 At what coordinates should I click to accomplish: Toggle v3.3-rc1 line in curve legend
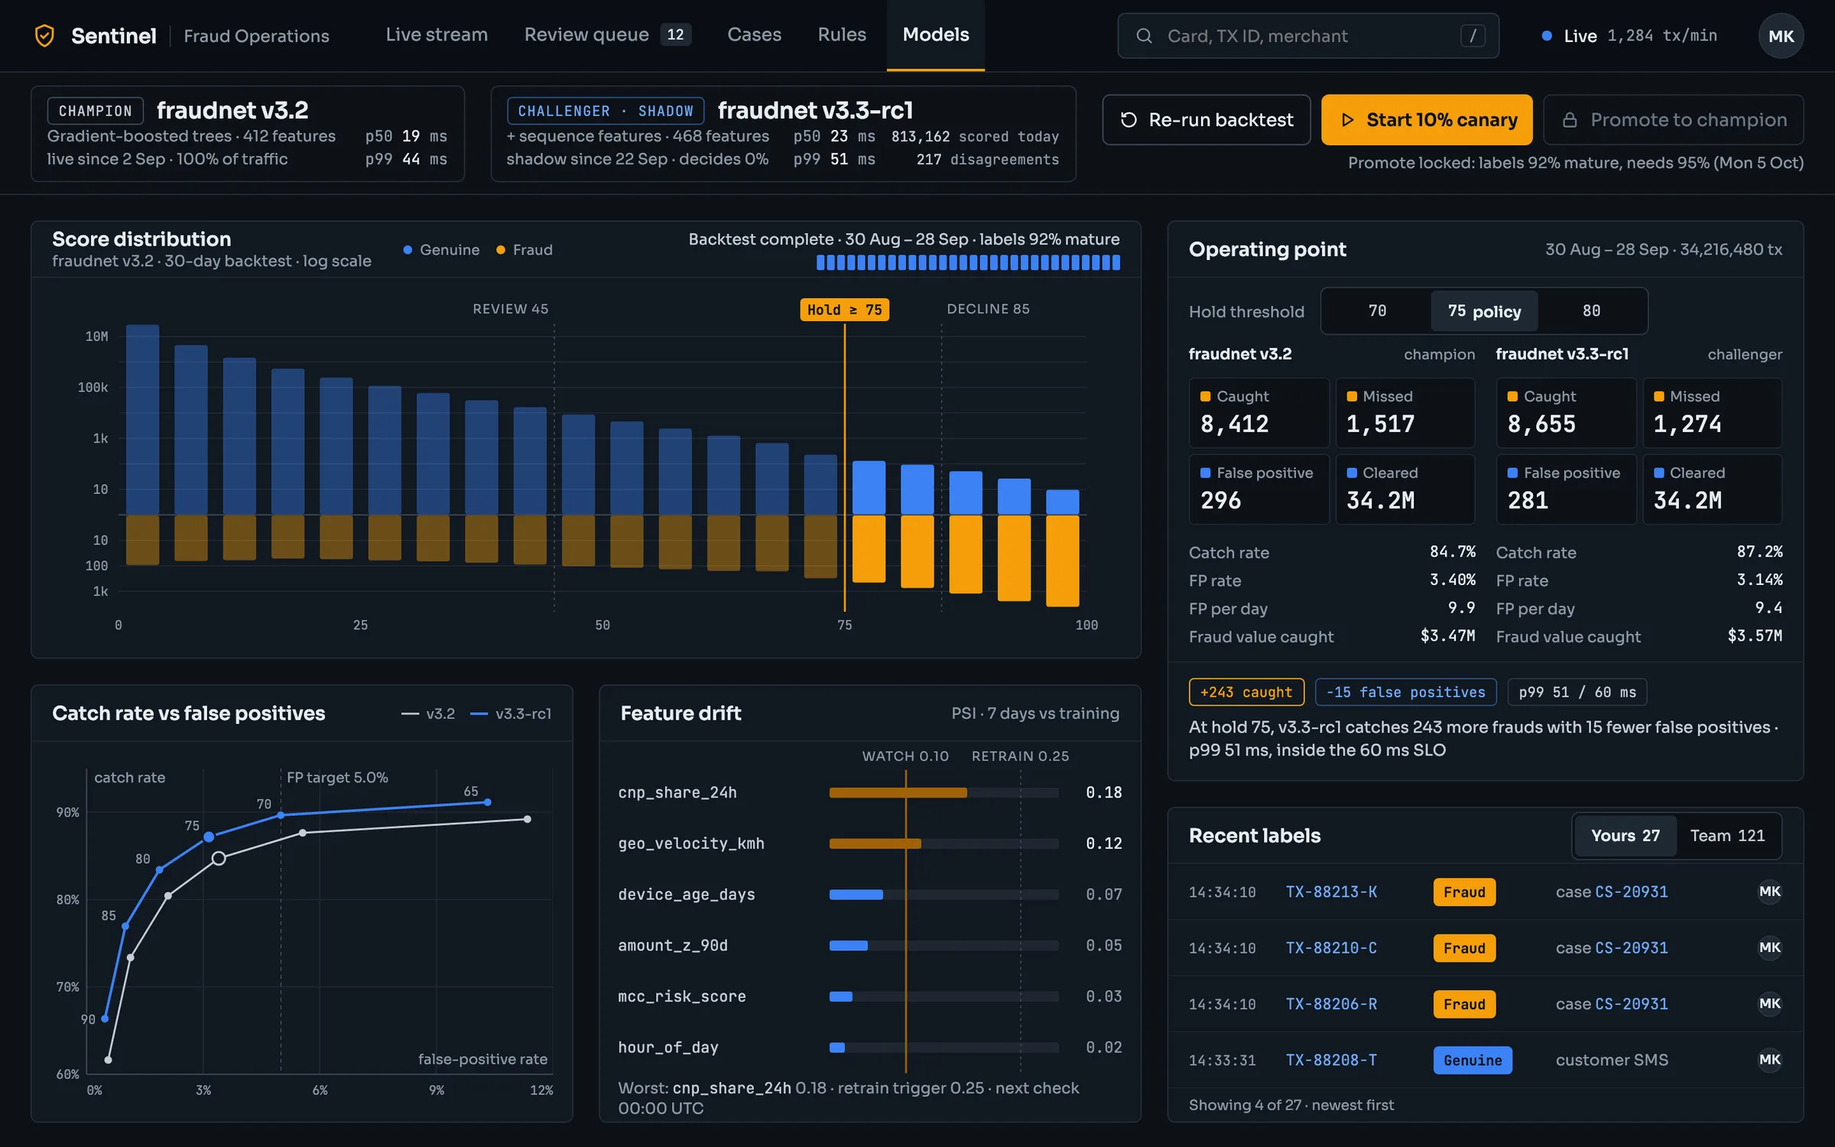511,713
